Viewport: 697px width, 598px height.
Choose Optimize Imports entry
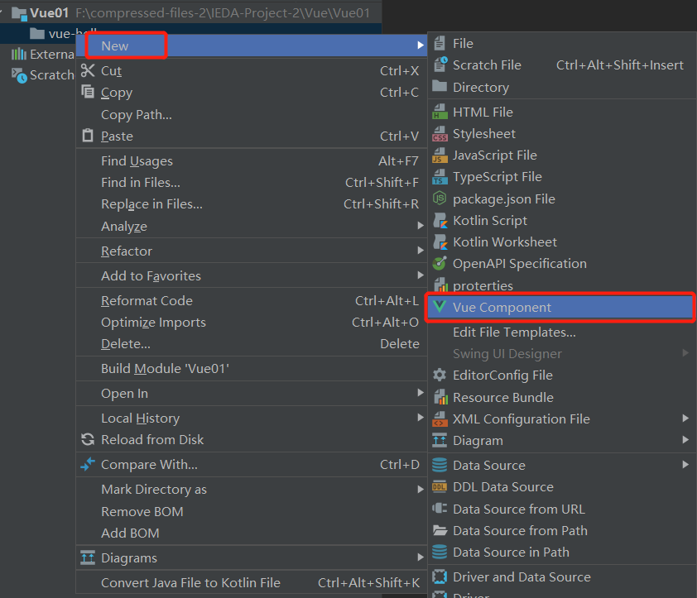click(252, 322)
